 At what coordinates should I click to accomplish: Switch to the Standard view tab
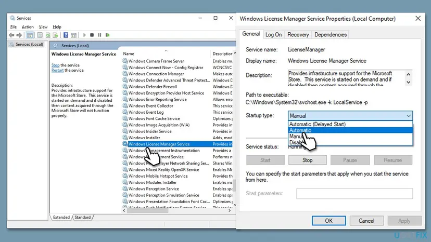pyautogui.click(x=82, y=217)
